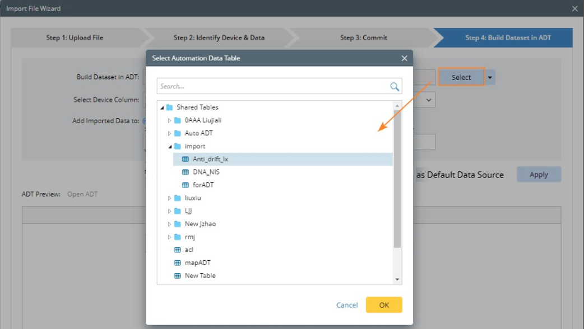The height and width of the screenshot is (329, 584).
Task: Click the Apply button
Action: pyautogui.click(x=538, y=175)
